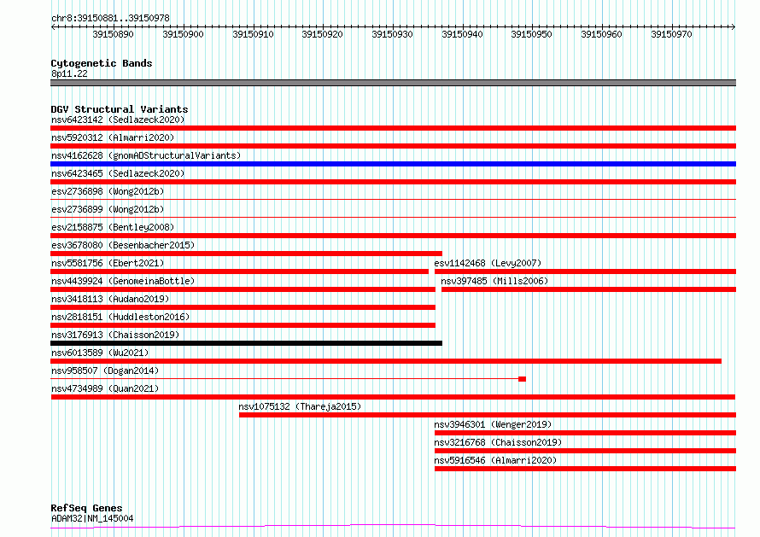The height and width of the screenshot is (537, 760).
Task: Open nsv3216768 (Chaisson2019) variant
Action: click(x=498, y=442)
